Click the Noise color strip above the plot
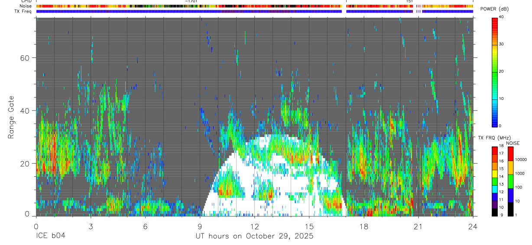The width and height of the screenshot is (532, 245). pos(254,6)
